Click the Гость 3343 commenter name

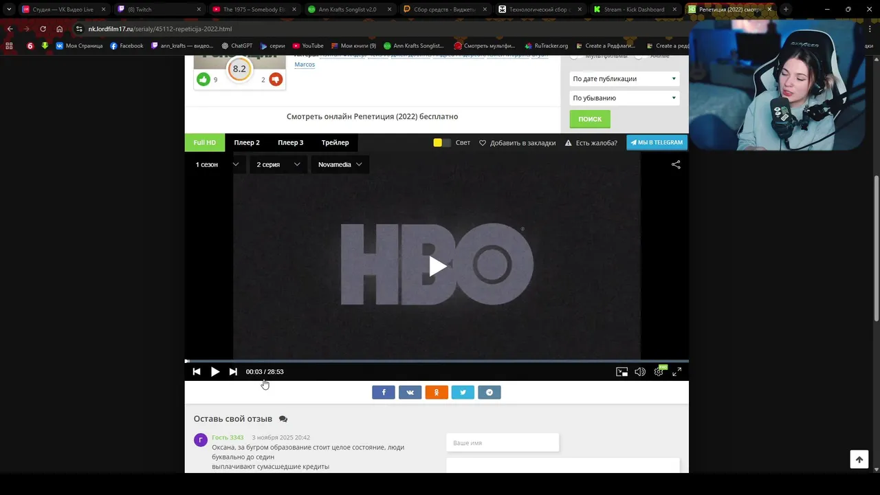228,437
